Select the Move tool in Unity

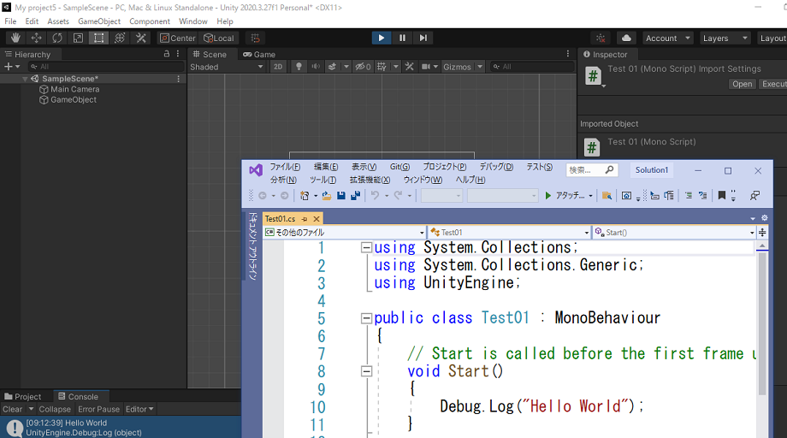point(36,38)
